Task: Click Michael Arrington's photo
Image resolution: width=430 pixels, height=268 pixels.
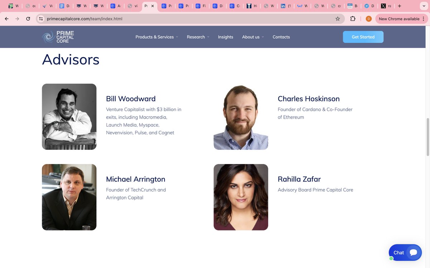Action: (69, 197)
